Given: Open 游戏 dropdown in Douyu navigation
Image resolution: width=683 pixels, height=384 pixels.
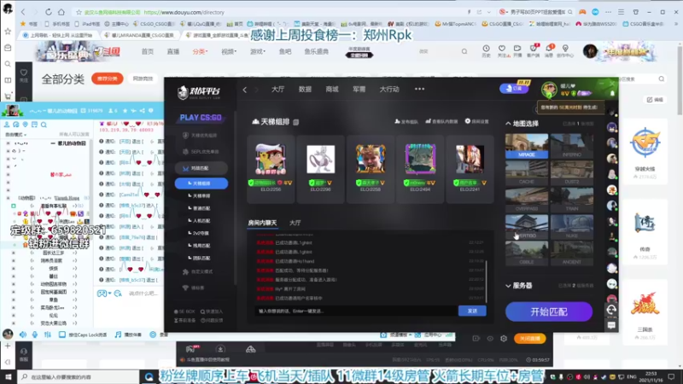Looking at the screenshot, I should click(258, 52).
